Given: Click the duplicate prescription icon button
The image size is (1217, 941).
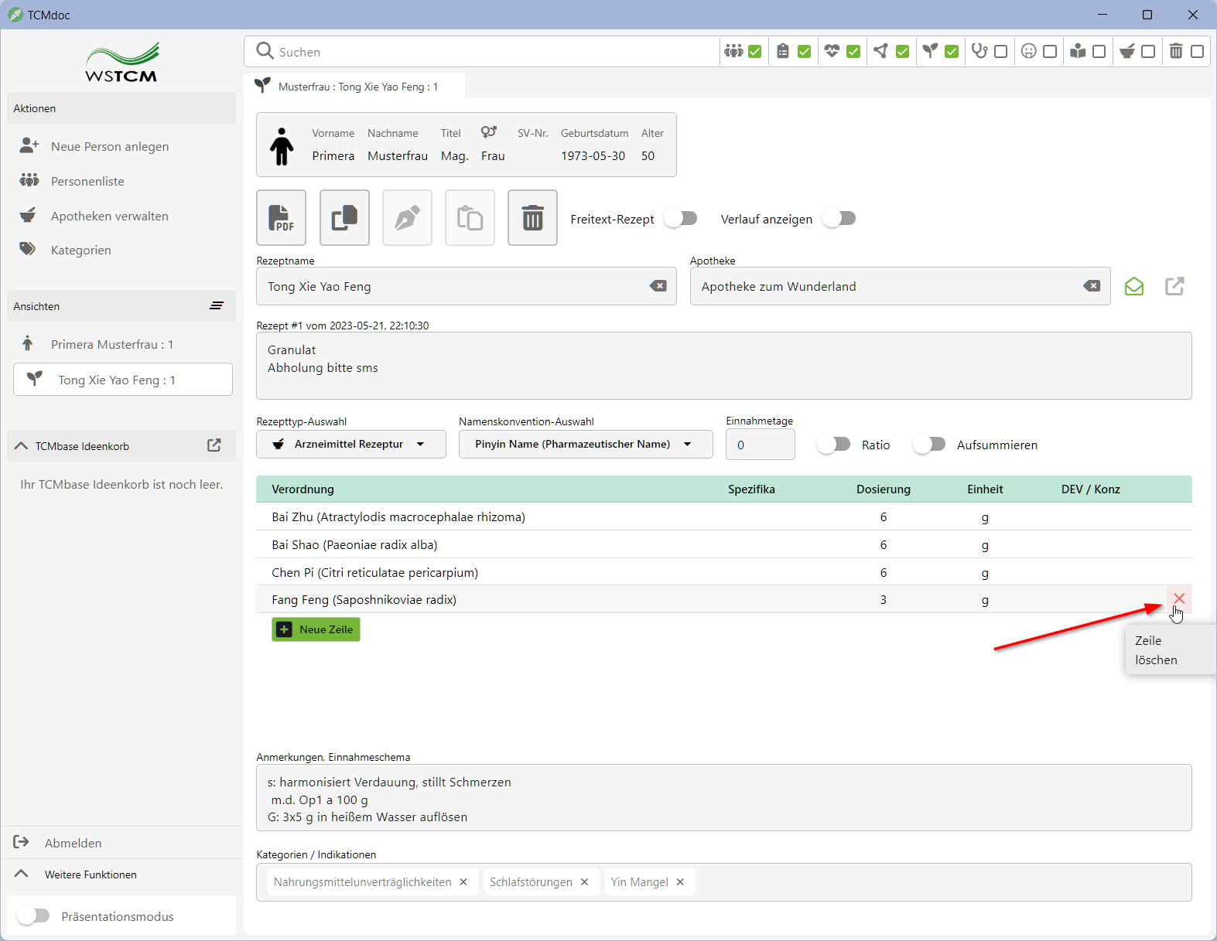Looking at the screenshot, I should pos(344,218).
